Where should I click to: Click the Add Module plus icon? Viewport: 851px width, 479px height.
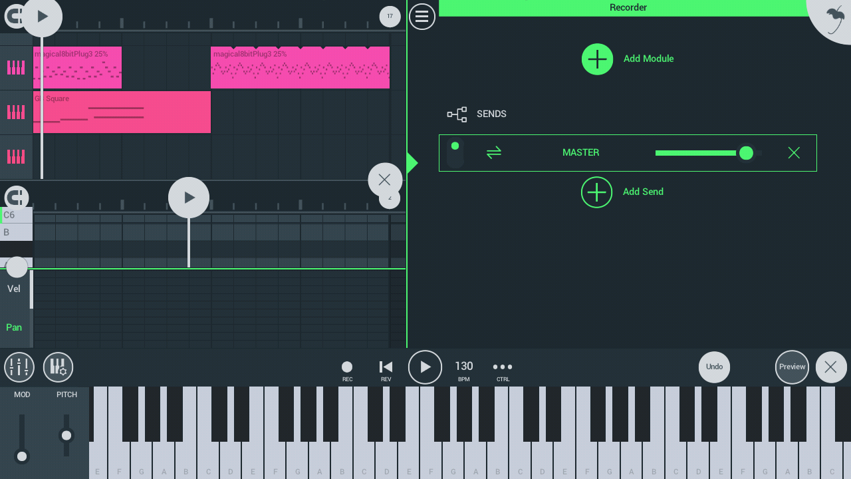point(597,59)
